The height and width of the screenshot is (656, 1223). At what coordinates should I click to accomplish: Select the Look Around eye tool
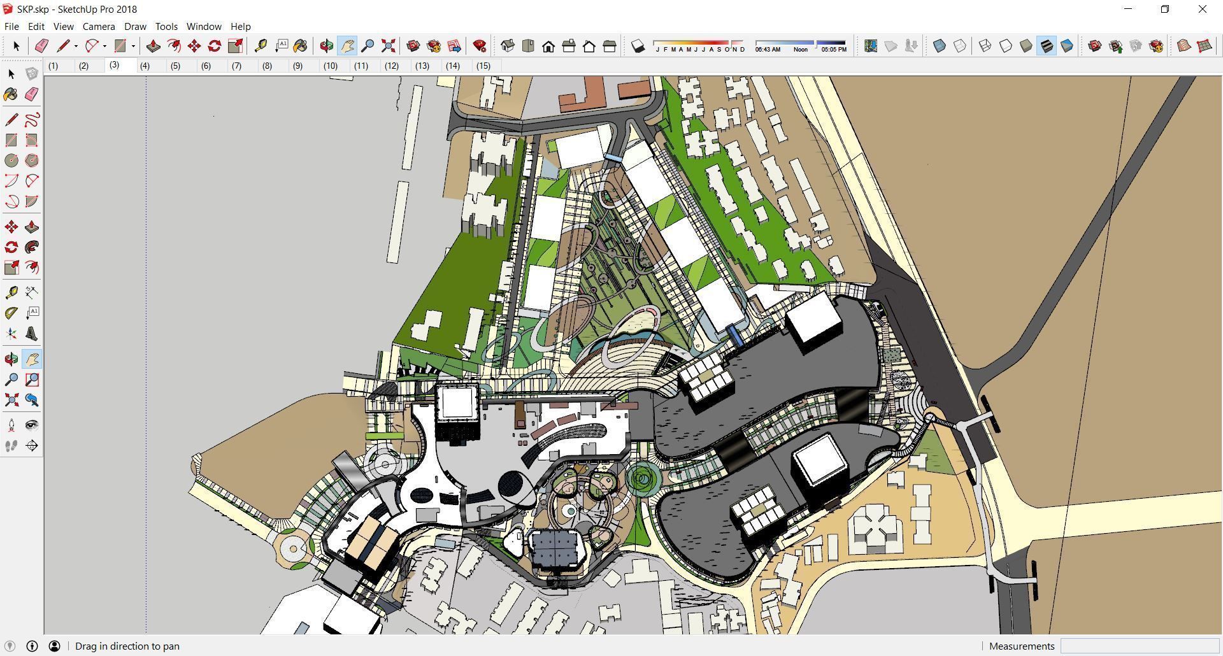tap(32, 425)
